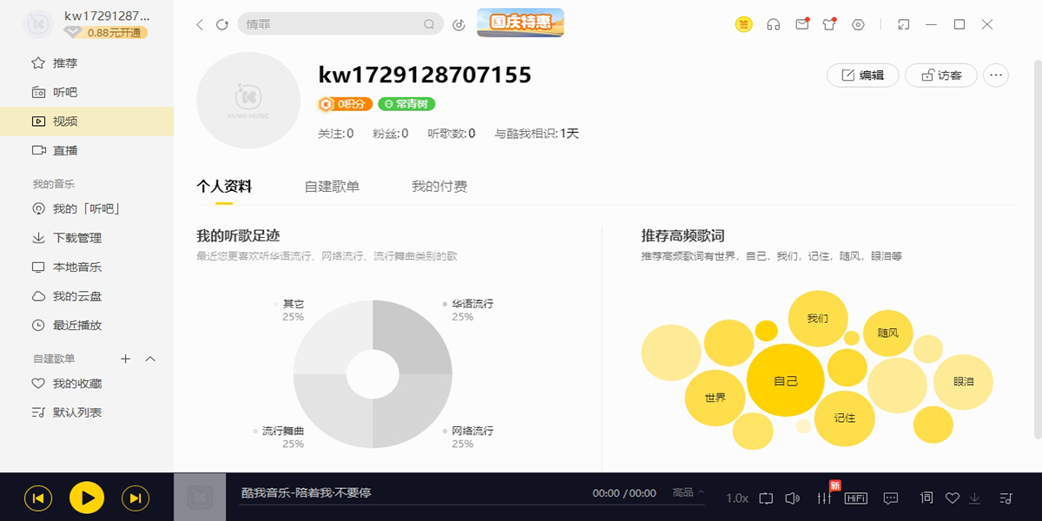Collapse the 自建歌单 section
Viewport: 1042px width, 521px height.
[x=150, y=359]
